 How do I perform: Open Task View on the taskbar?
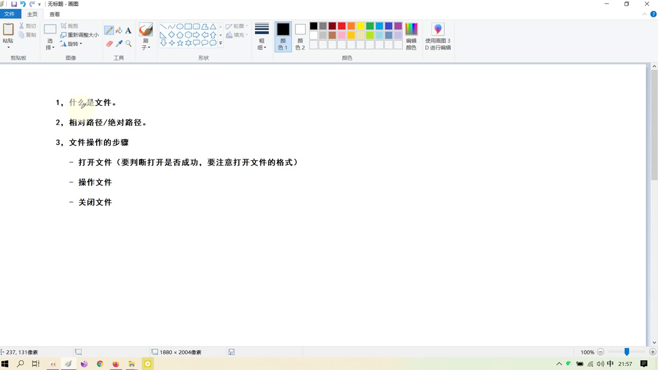(x=35, y=364)
